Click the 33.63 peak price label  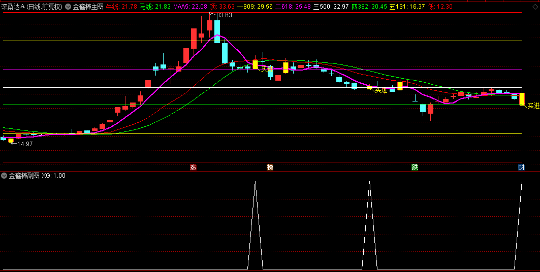pos(224,15)
